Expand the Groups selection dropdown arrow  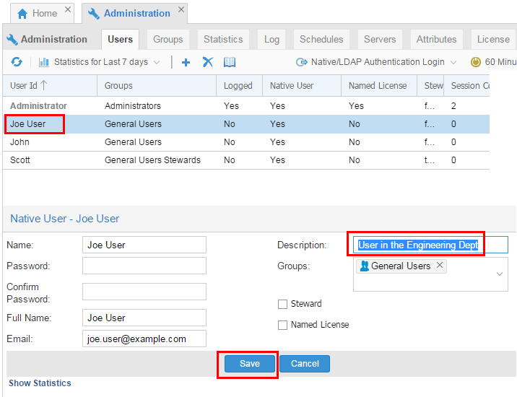click(x=500, y=274)
